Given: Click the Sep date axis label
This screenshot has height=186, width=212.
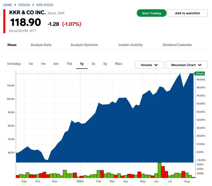Looking at the screenshot, I should (24, 181).
